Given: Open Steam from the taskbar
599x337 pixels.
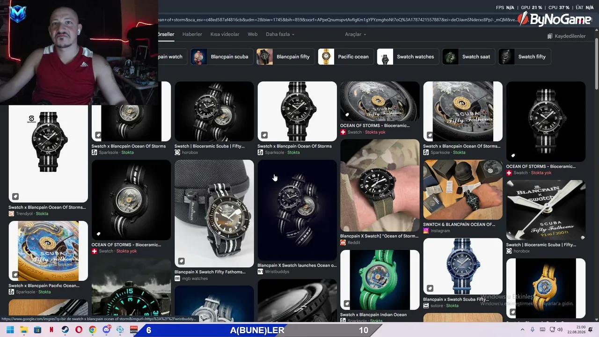Looking at the screenshot, I should (65, 330).
